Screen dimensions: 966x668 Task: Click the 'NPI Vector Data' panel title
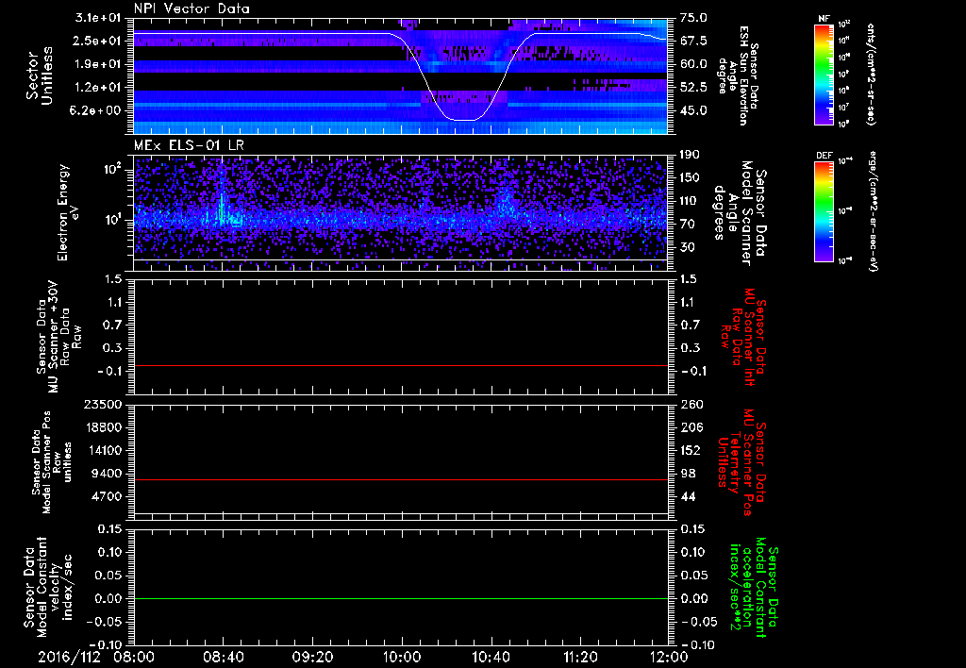[x=192, y=8]
